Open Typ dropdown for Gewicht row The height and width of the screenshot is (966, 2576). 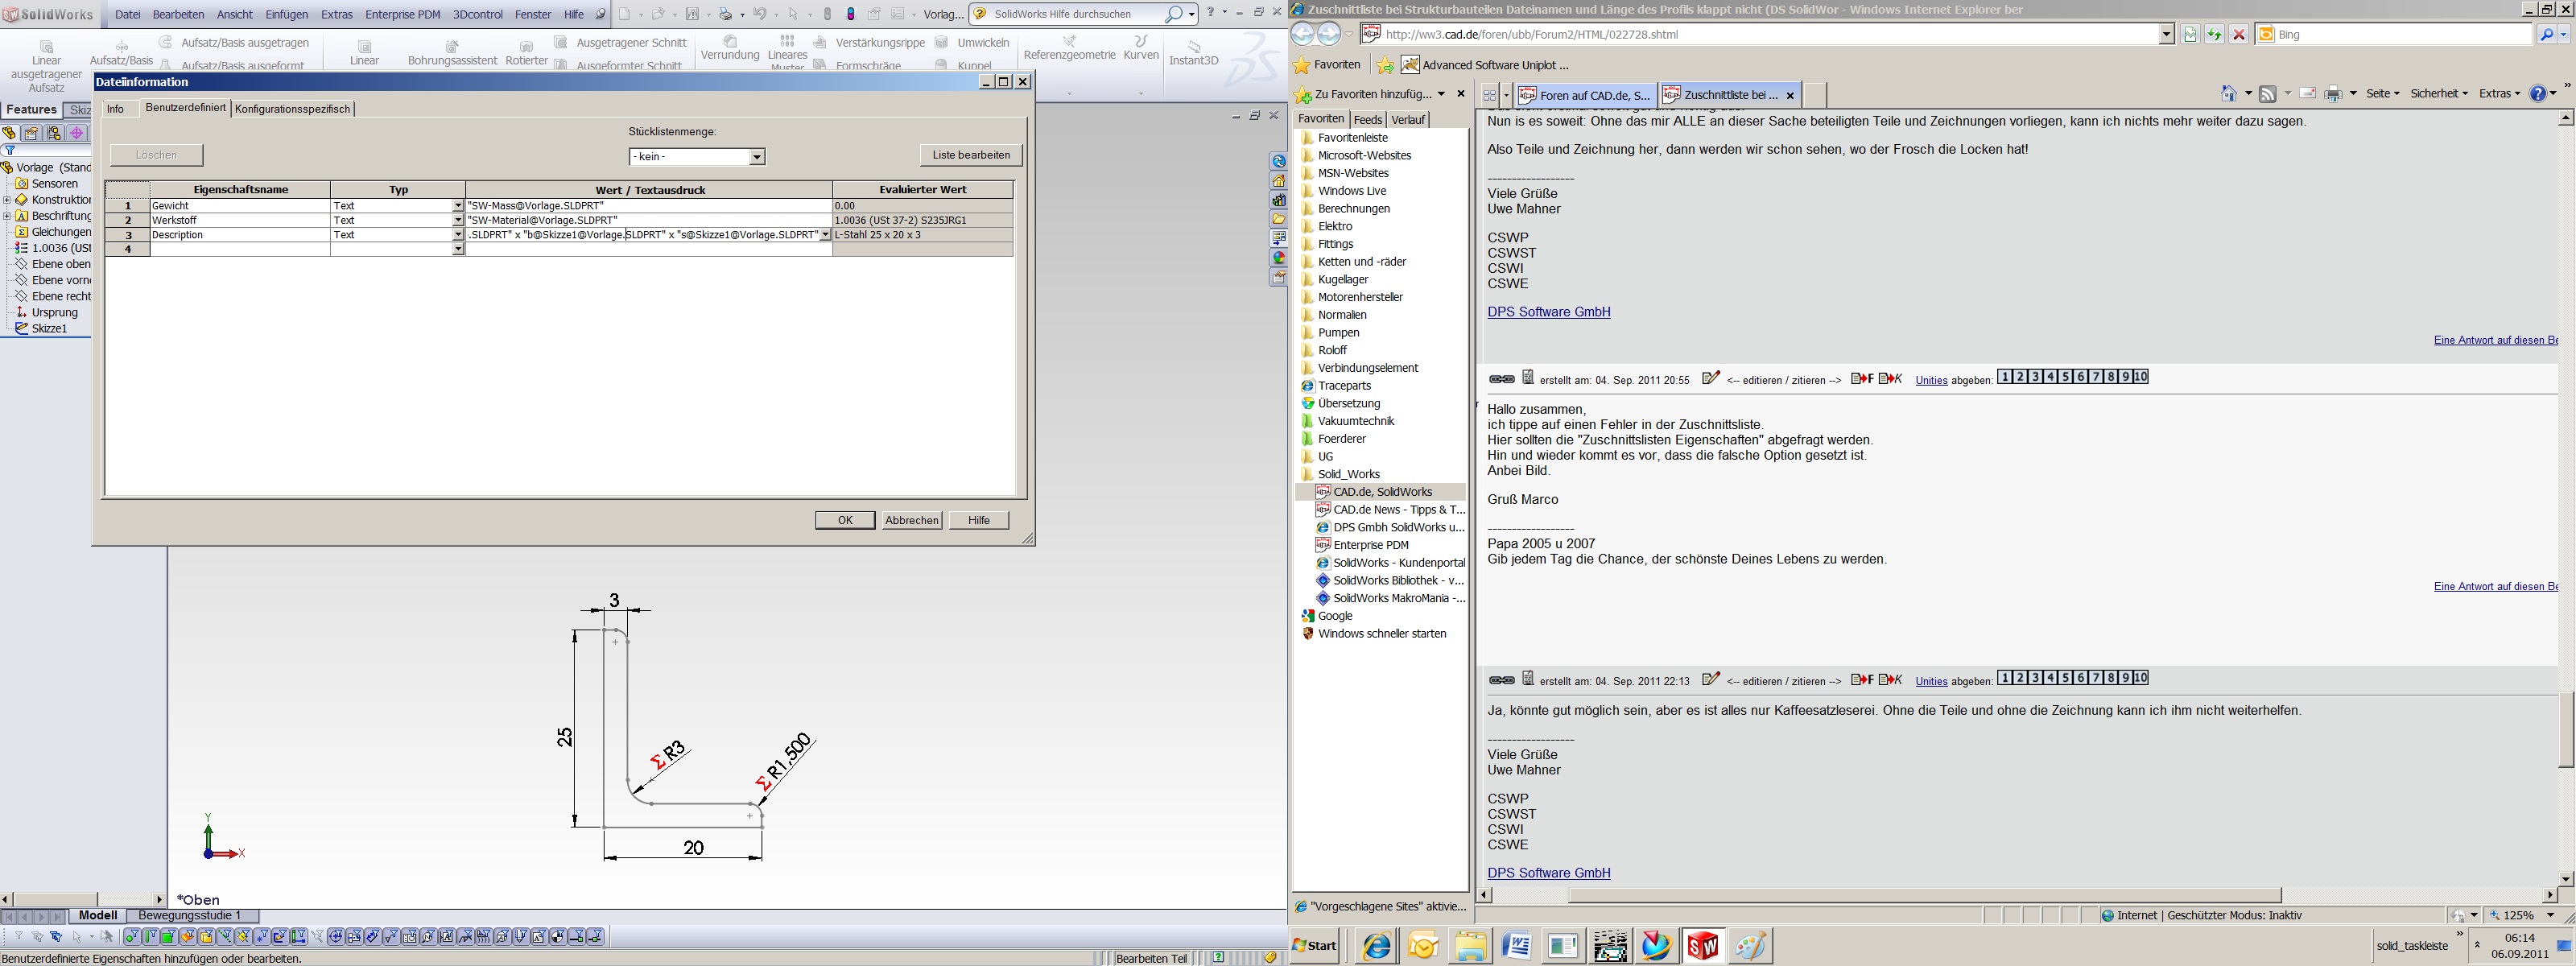tap(458, 205)
